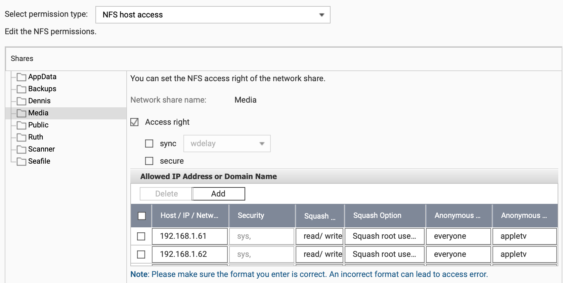Select the Scanner share
563x283 pixels.
pos(41,149)
